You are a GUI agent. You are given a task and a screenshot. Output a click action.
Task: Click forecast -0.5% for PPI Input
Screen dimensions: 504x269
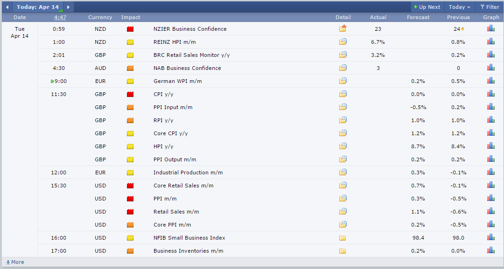click(418, 107)
